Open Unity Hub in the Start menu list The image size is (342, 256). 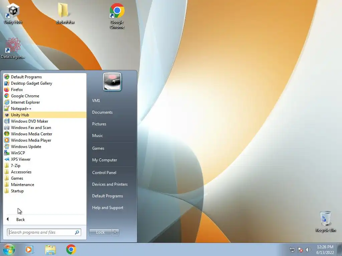(45, 115)
